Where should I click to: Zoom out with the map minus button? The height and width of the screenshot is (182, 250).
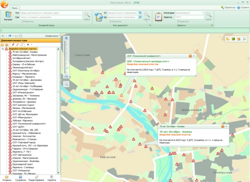66,76
